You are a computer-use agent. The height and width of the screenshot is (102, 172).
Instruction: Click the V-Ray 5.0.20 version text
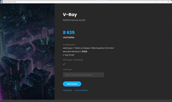tap(69, 55)
